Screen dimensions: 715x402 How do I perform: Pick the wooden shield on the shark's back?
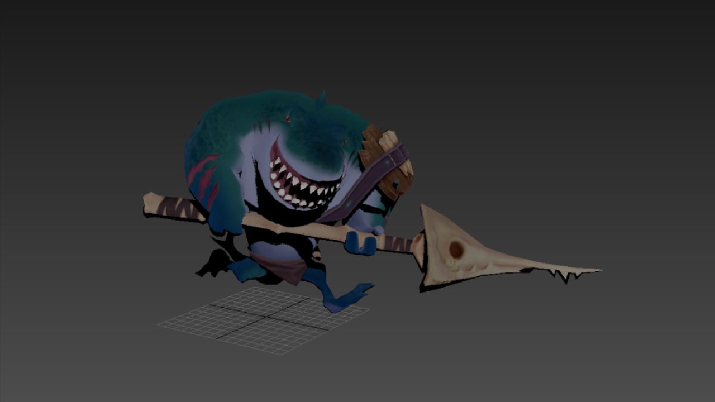coord(387,162)
